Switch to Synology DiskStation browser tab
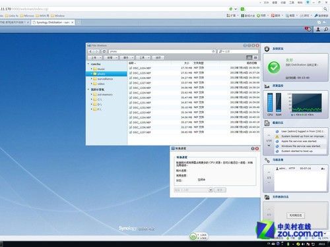Screen dimensions: 330x247 53,22
